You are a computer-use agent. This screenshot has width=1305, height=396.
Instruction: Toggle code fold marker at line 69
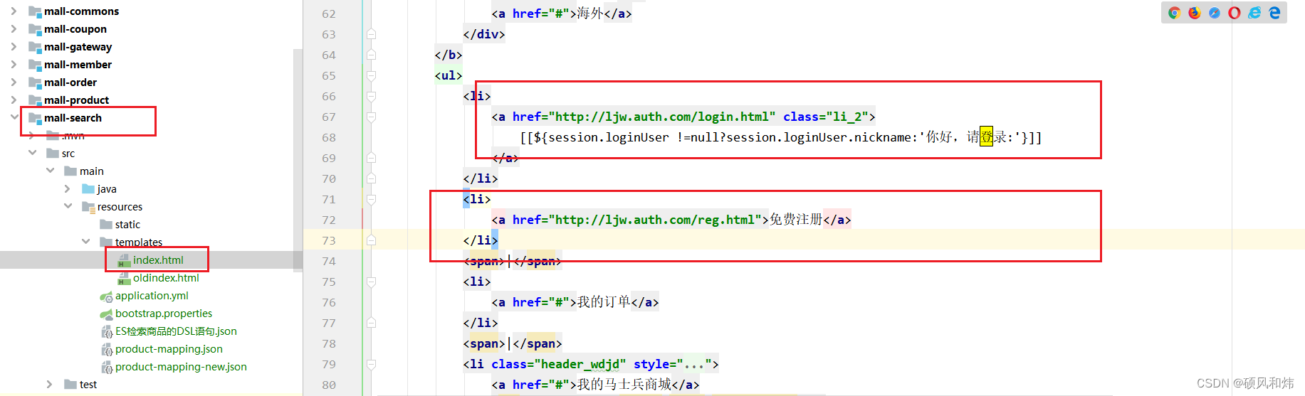pyautogui.click(x=371, y=158)
